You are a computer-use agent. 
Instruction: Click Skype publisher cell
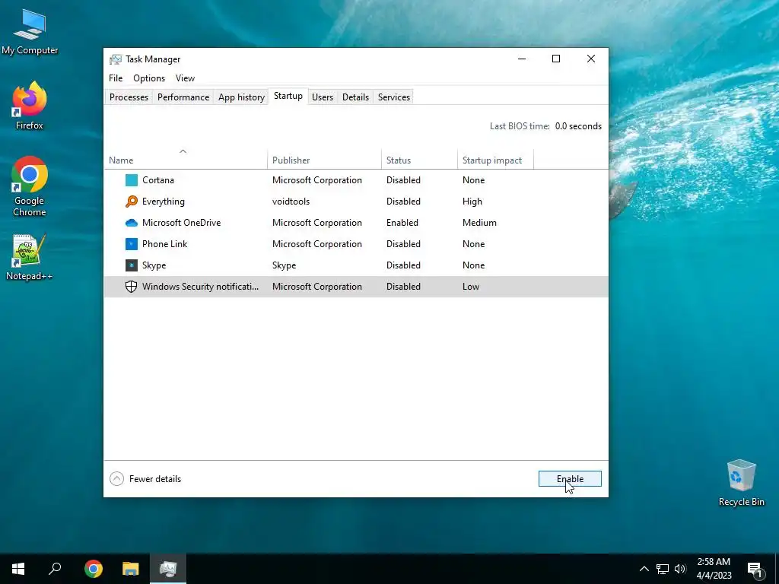285,265
